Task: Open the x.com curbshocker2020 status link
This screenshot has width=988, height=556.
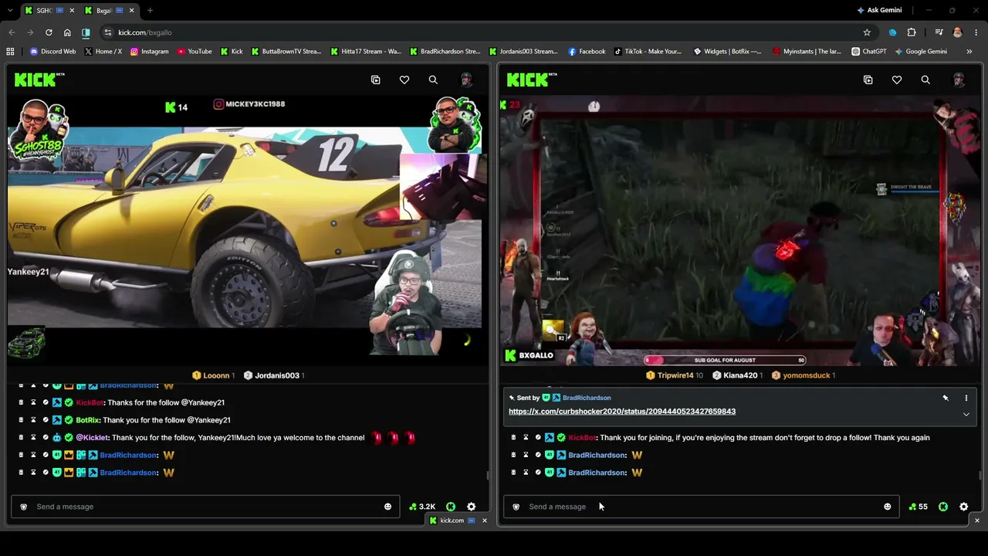Action: pyautogui.click(x=622, y=412)
